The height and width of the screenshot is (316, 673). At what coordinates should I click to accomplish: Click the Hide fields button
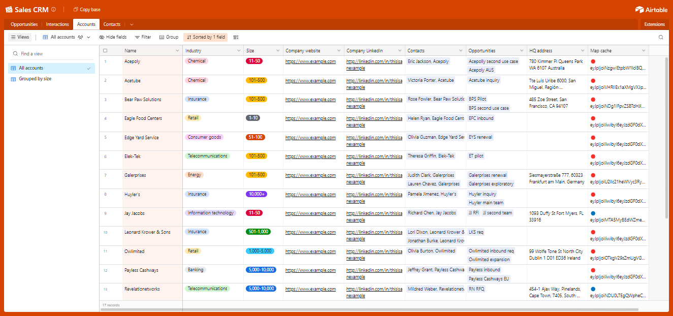(113, 37)
